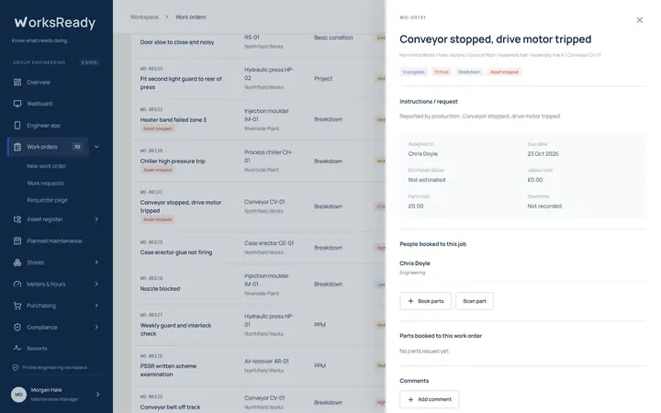
Task: Click the Book parts button
Action: (425, 301)
